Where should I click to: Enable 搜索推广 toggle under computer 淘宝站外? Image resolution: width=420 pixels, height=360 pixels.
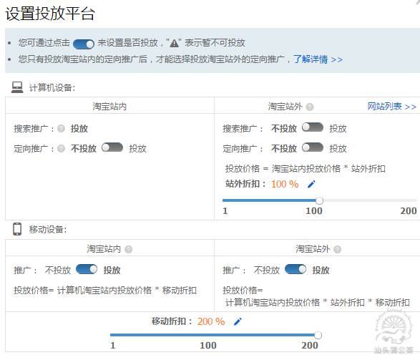tap(313, 127)
